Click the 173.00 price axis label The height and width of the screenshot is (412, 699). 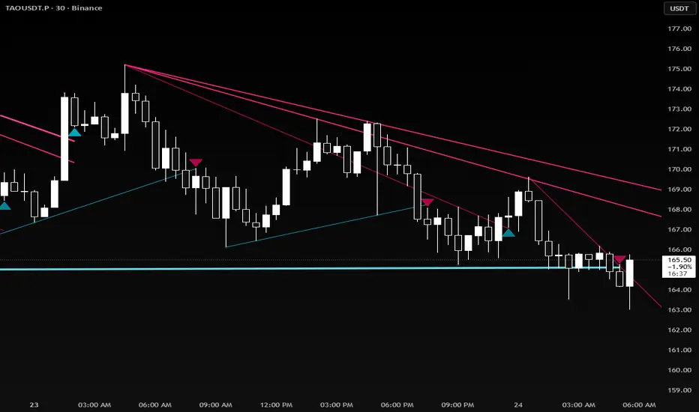point(679,109)
